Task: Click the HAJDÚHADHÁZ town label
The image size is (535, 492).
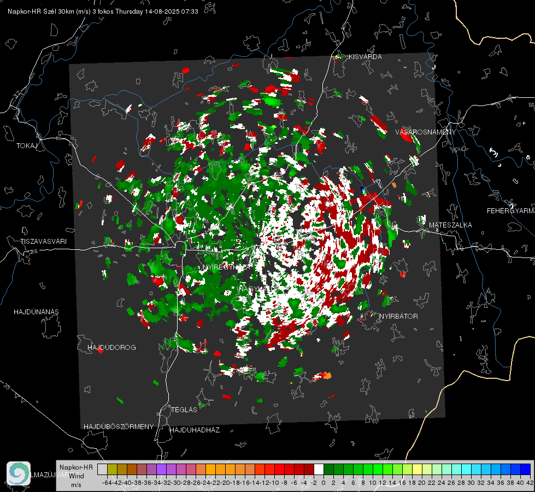Action: (195, 430)
